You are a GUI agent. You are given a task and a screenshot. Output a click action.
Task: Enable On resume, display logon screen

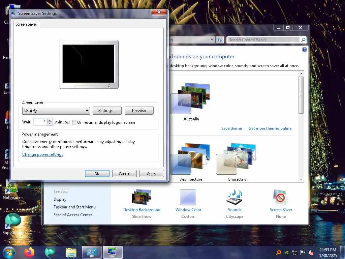(x=74, y=122)
